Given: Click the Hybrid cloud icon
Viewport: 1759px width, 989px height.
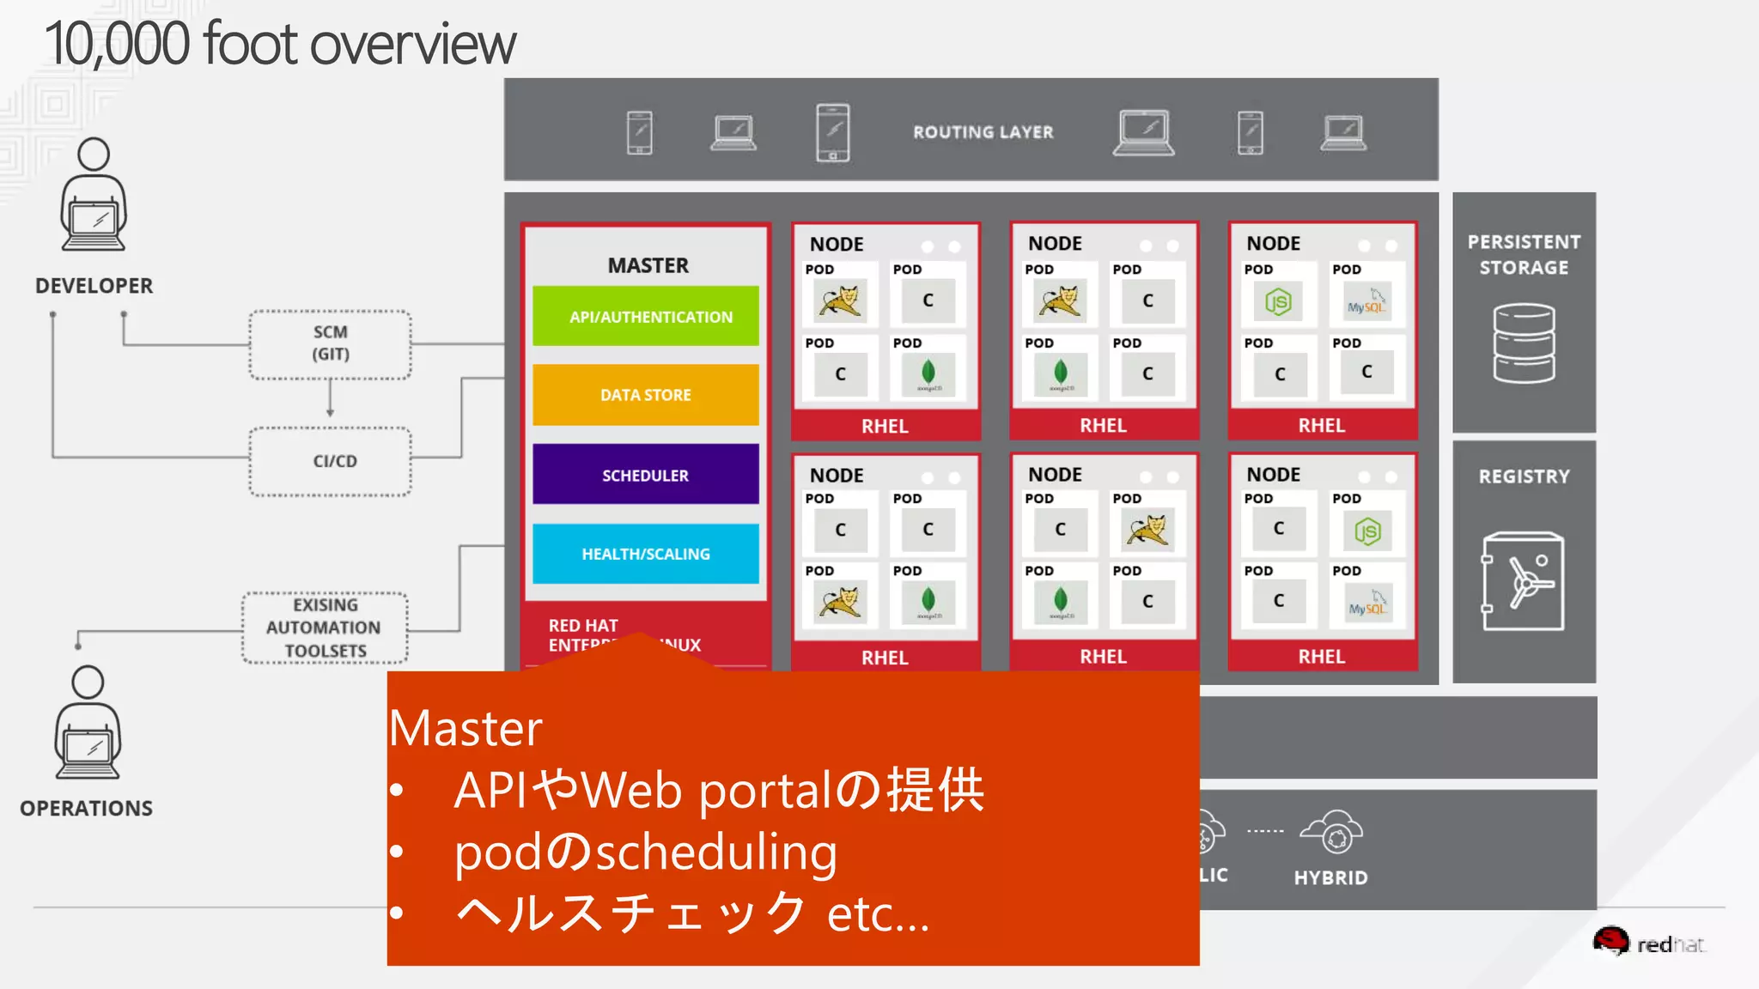Looking at the screenshot, I should (x=1331, y=832).
